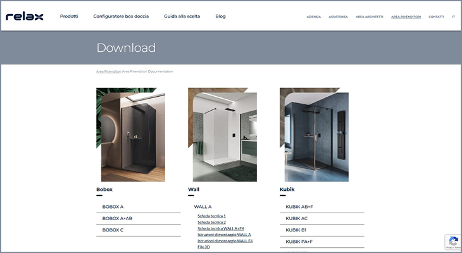Image resolution: width=462 pixels, height=253 pixels.
Task: Click the Bobox shower image
Action: [x=130, y=135]
